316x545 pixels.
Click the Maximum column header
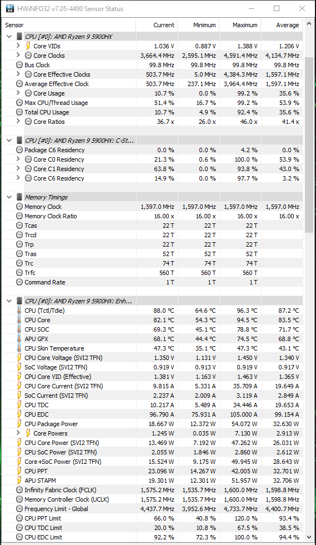click(240, 25)
